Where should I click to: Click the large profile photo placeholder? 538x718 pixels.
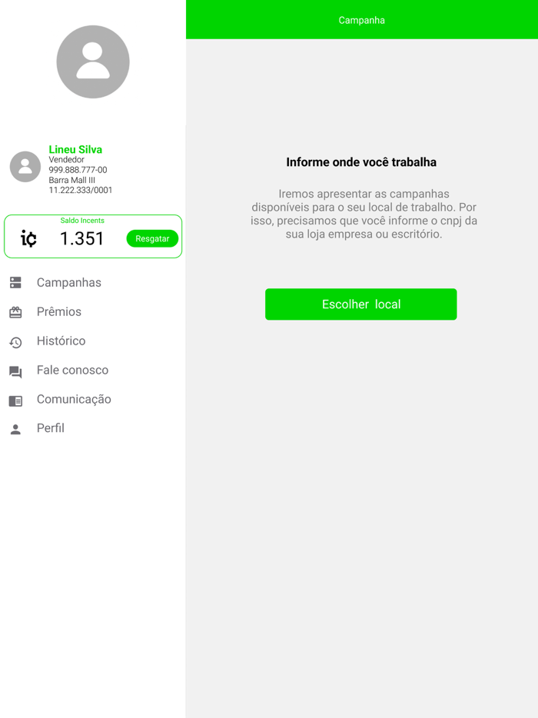click(x=93, y=61)
